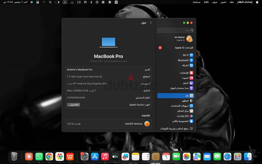This screenshot has width=262, height=164.
Task: Open the ملف file menu
Action: point(232,2)
